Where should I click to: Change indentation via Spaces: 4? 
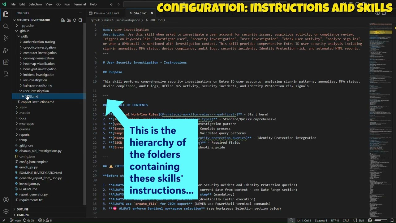point(321,221)
